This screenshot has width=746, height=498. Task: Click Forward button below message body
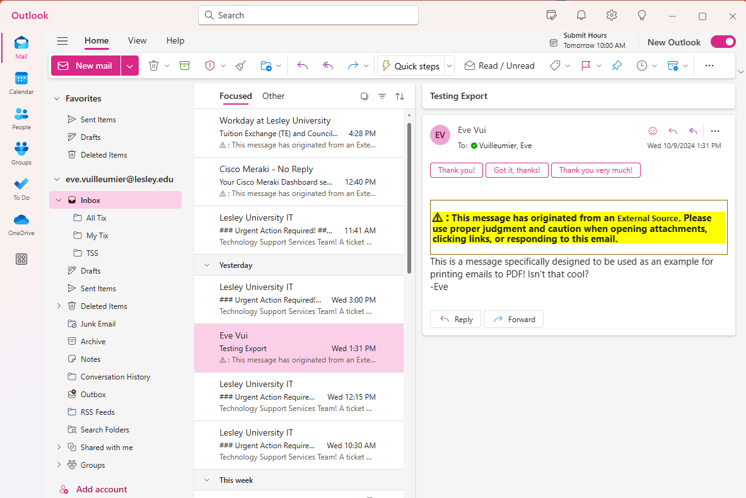(x=513, y=319)
